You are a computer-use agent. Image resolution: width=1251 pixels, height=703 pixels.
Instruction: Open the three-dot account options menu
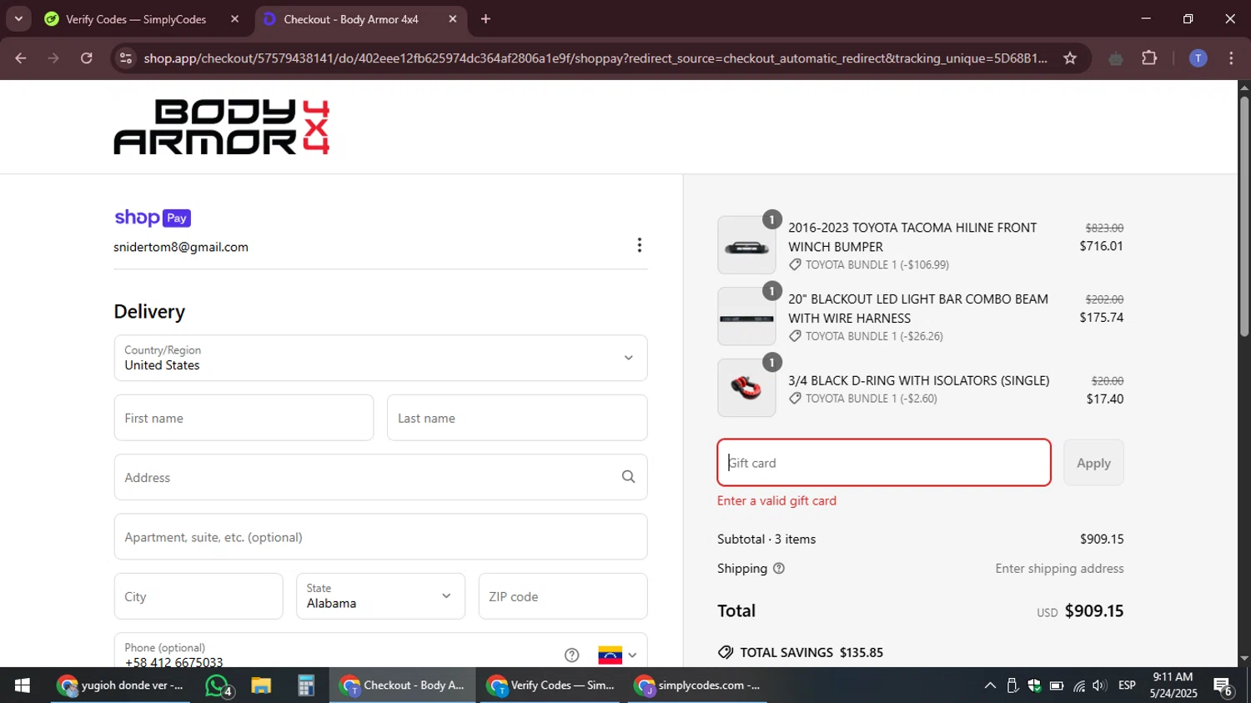click(639, 245)
